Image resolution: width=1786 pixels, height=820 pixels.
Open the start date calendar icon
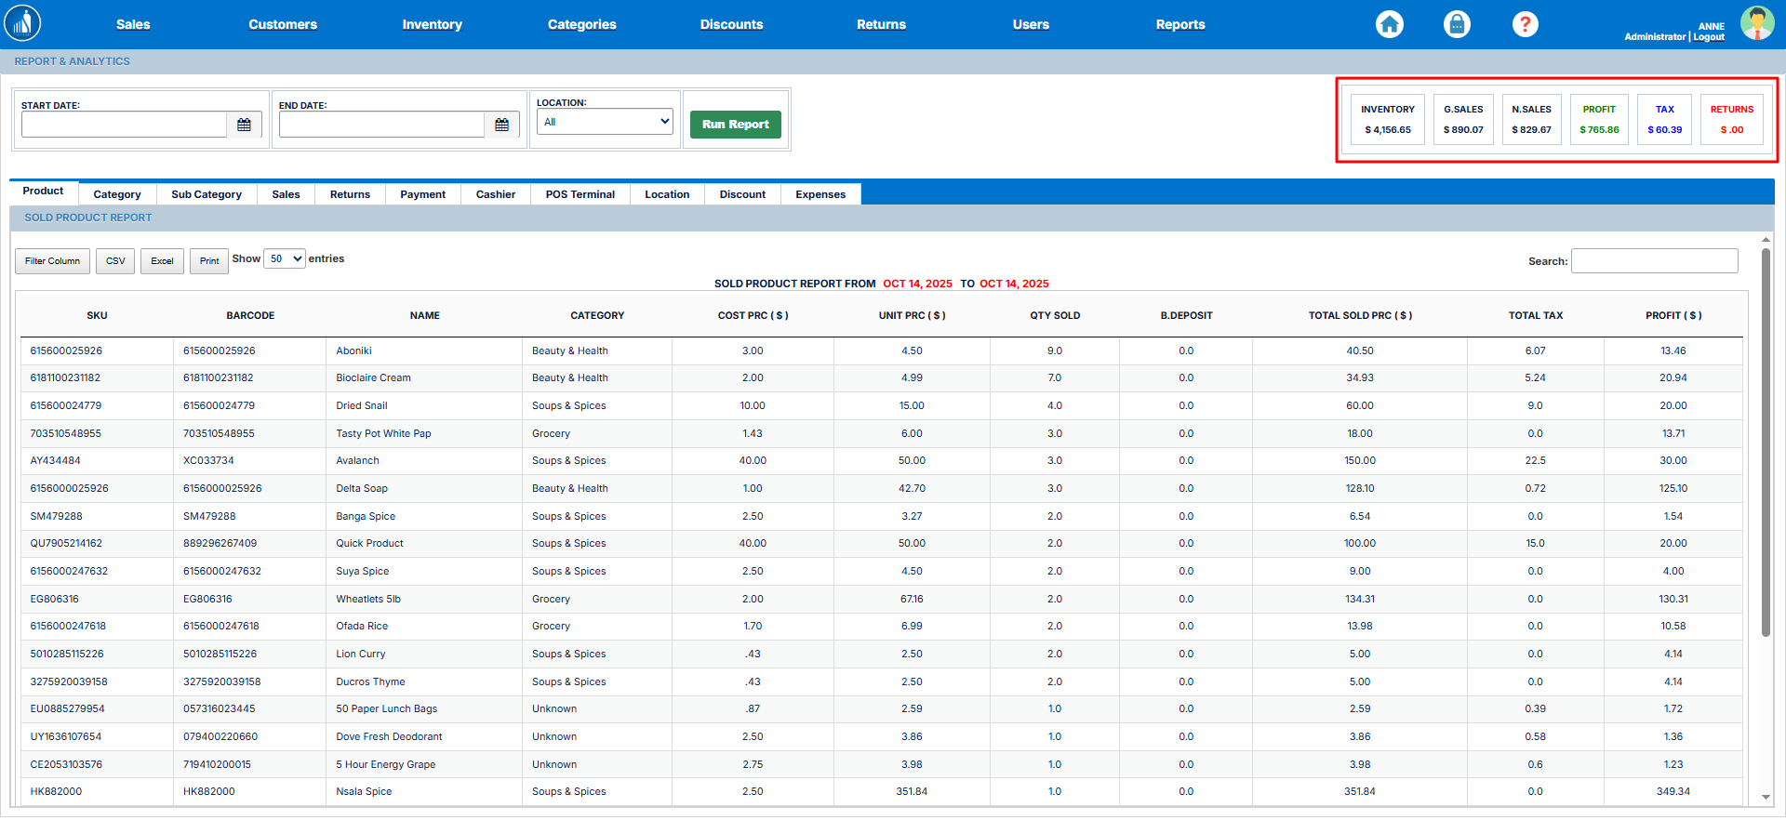coord(244,125)
